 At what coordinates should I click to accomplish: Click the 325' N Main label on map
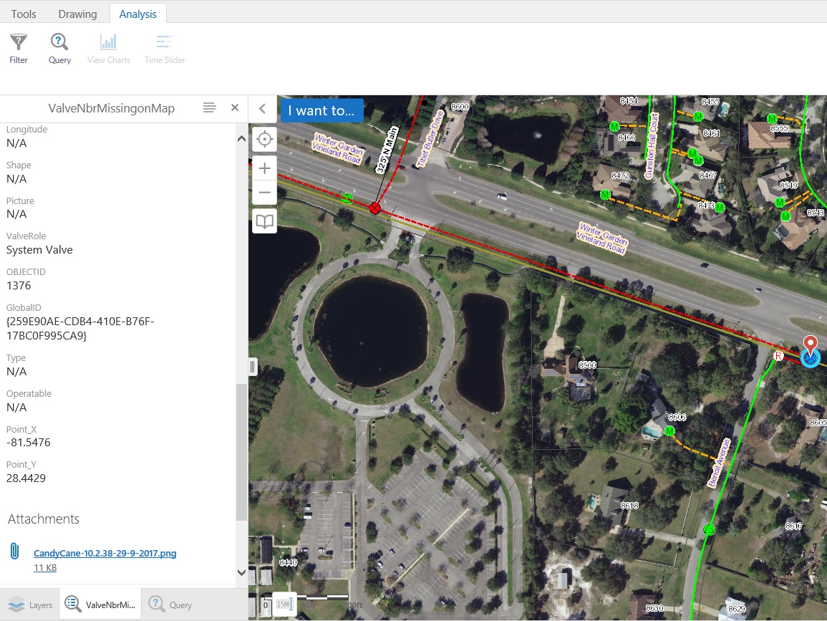[386, 150]
